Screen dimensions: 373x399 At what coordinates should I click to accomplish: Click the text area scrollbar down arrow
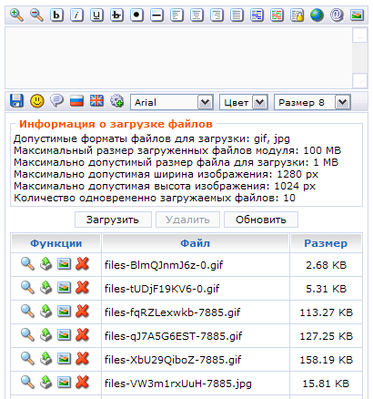(360, 81)
